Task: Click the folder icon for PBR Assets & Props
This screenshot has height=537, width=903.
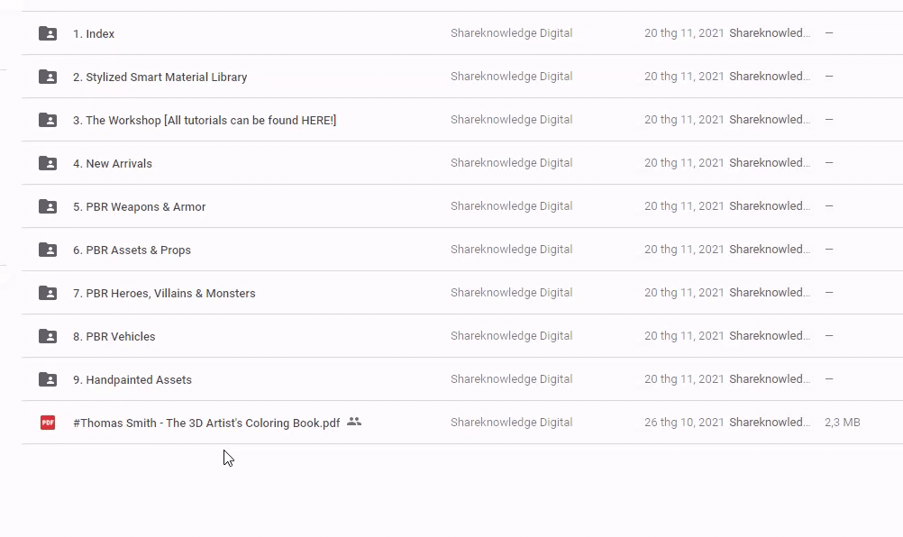Action: click(x=48, y=250)
